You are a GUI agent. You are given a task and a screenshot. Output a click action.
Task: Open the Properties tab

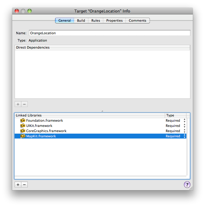click(114, 20)
